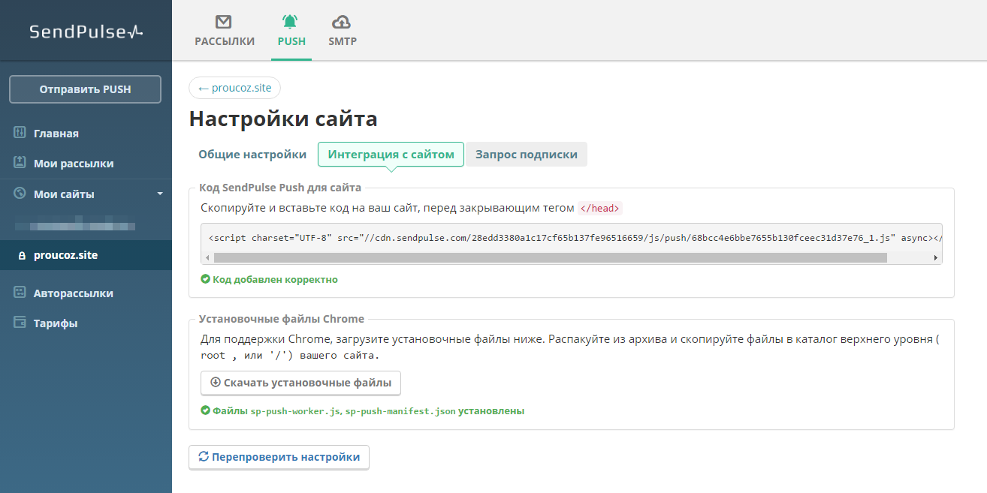Select proucoz.site in the sidebar
The height and width of the screenshot is (493, 987).
click(x=86, y=255)
